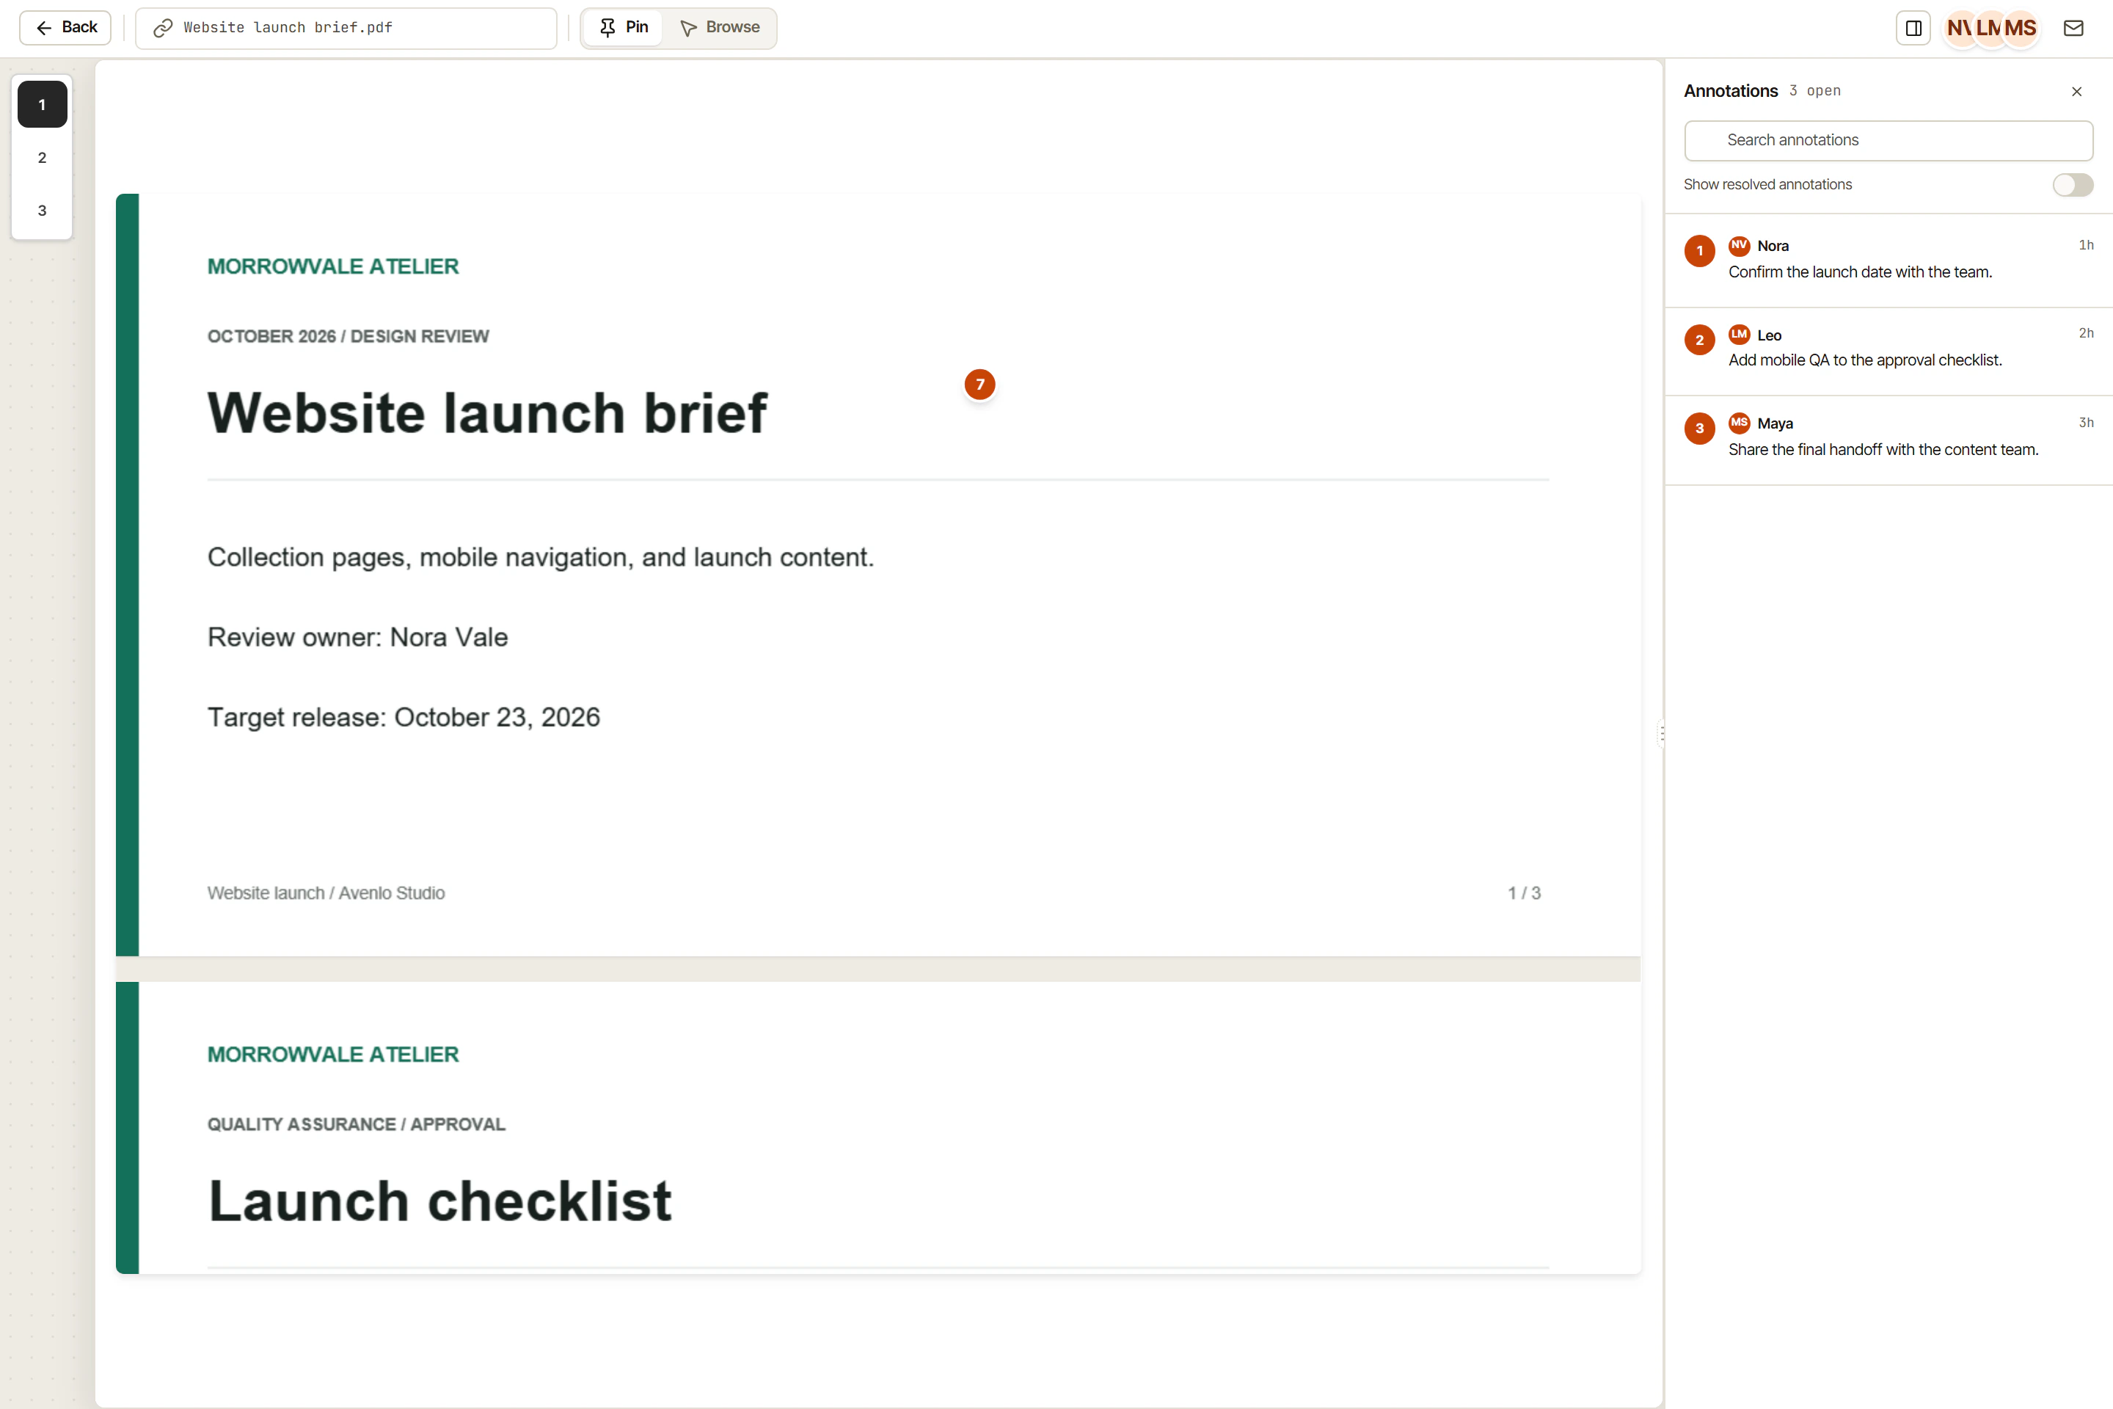Focus the Search annotations field

click(1888, 140)
